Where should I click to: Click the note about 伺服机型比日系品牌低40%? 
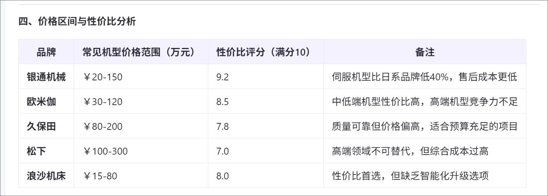tap(425, 77)
